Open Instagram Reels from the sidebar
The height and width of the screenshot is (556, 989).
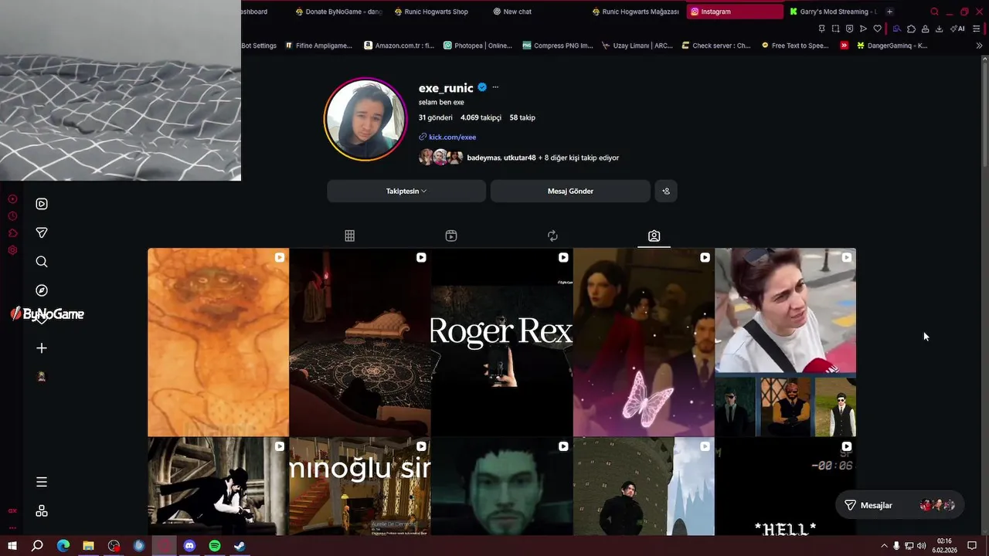[x=42, y=204]
